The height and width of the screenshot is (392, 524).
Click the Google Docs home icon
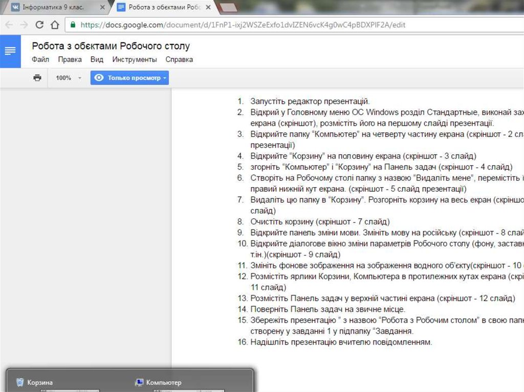click(x=10, y=51)
